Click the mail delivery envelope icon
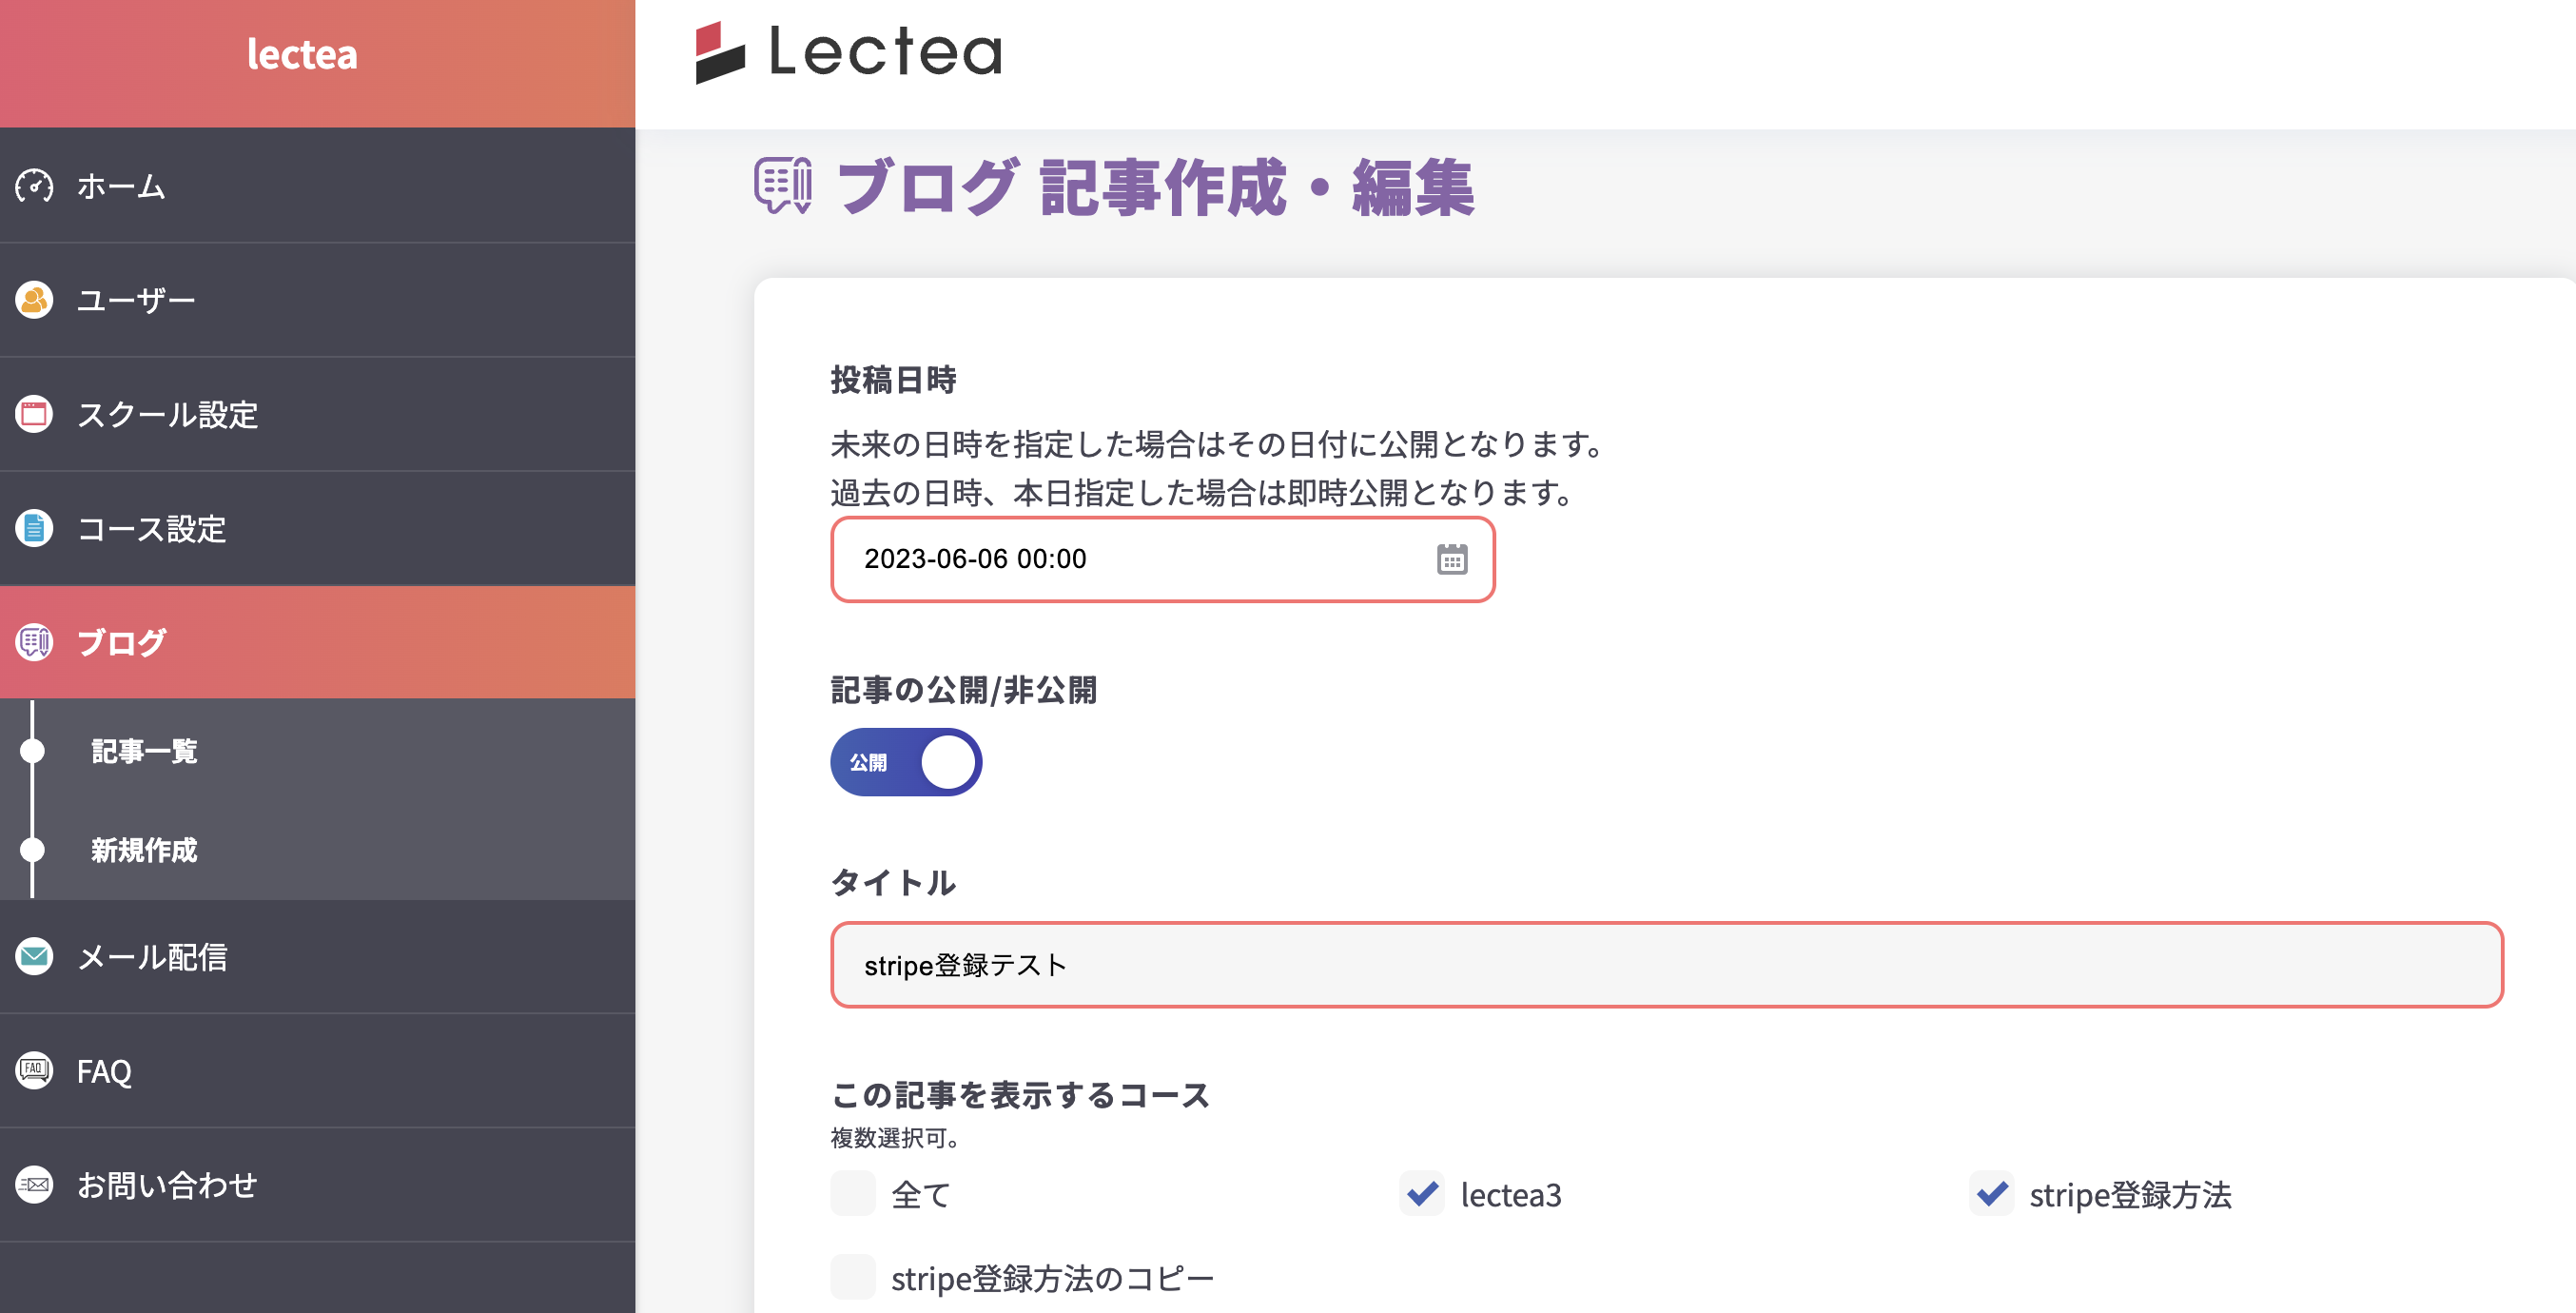The height and width of the screenshot is (1313, 2576). (34, 957)
